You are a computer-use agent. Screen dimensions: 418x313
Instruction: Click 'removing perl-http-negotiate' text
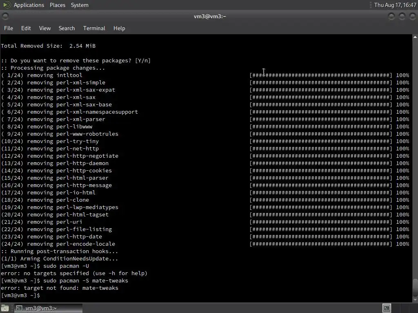73,156
